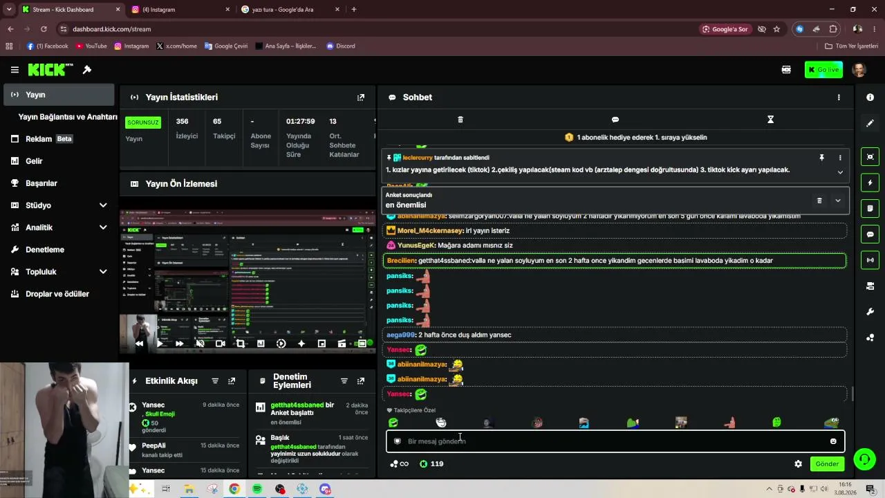Open Spotify from the Windows taskbar

pyautogui.click(x=257, y=489)
